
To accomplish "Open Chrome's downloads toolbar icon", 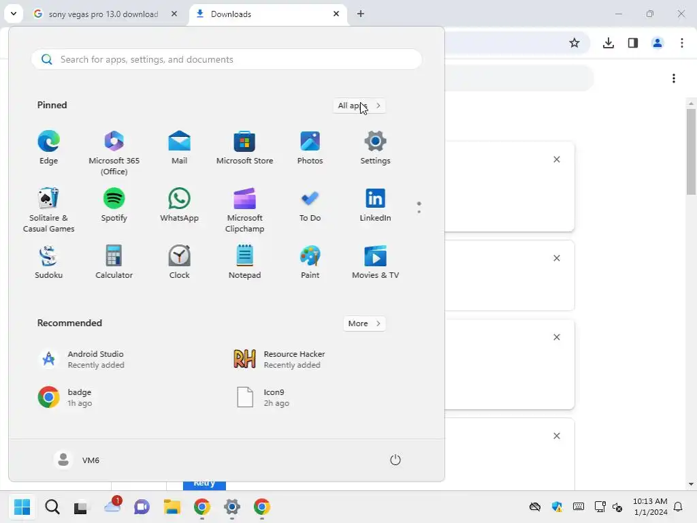I will tap(608, 43).
